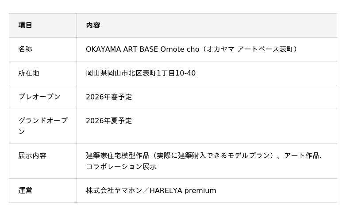This screenshot has width=354, height=216.
Task: Click the 建築家住宅模型作品 description text
Action: [117, 155]
